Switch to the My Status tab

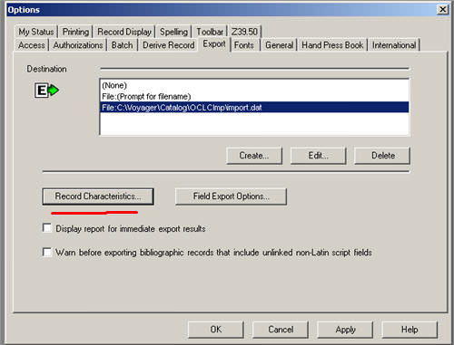pyautogui.click(x=36, y=32)
